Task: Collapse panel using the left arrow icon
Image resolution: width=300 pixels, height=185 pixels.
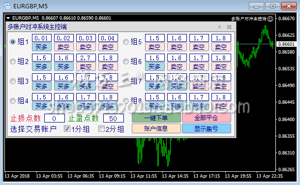Action: coord(219,27)
